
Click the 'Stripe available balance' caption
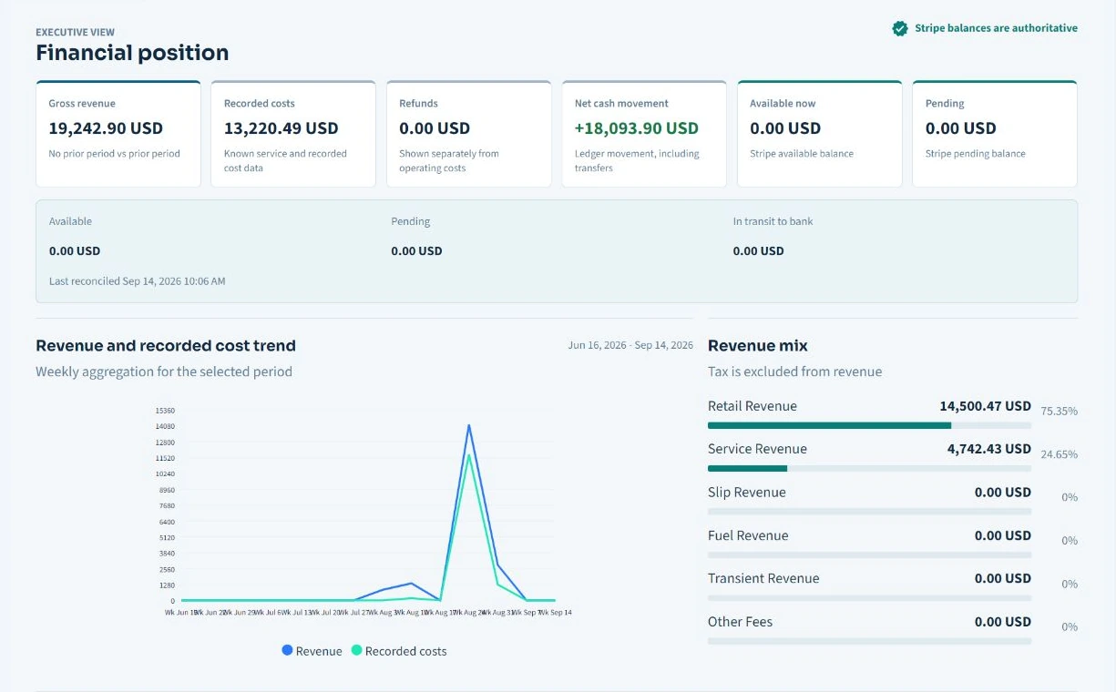click(x=802, y=154)
